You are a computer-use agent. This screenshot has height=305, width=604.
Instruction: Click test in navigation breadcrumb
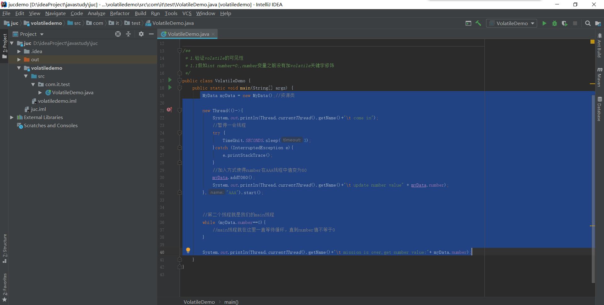(x=132, y=23)
